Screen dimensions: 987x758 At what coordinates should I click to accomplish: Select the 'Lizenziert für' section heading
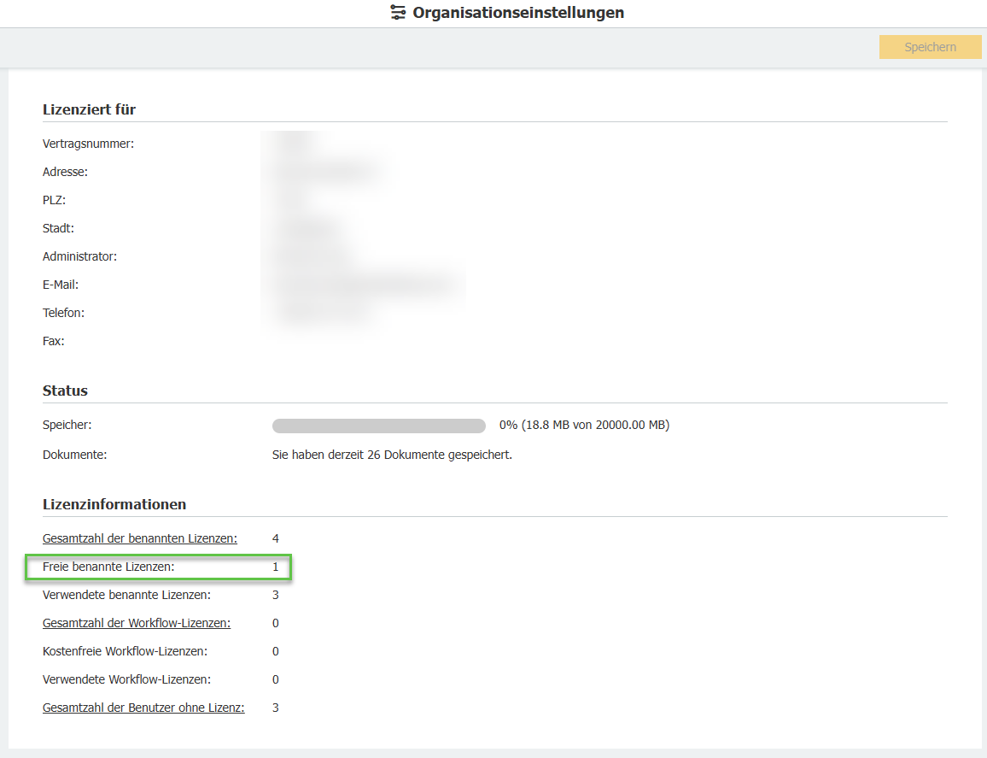tap(90, 109)
